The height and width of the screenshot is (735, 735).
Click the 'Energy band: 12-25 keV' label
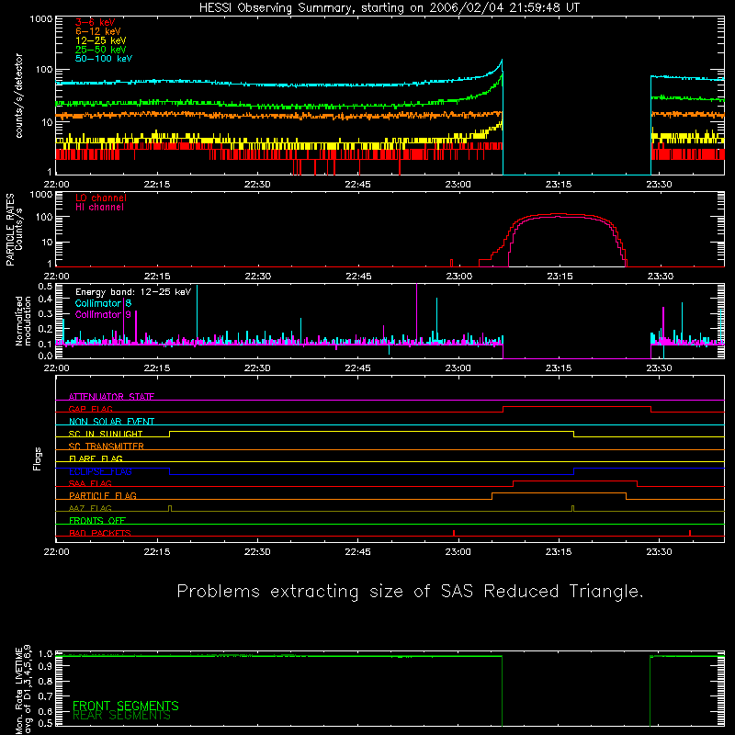tap(133, 292)
